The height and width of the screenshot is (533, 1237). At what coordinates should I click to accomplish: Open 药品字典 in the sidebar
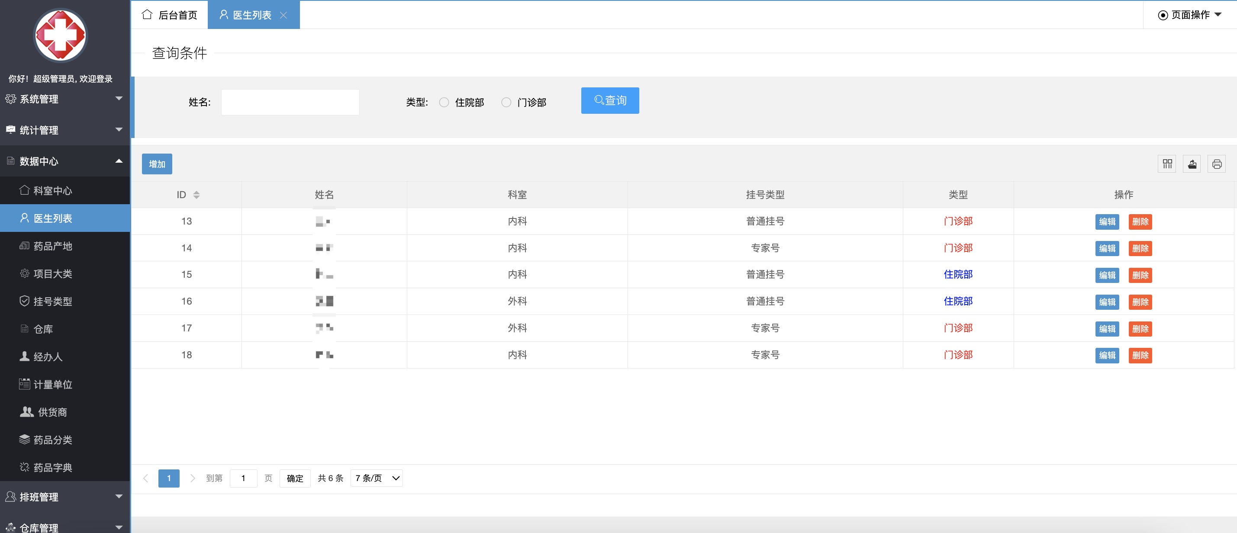[65, 468]
